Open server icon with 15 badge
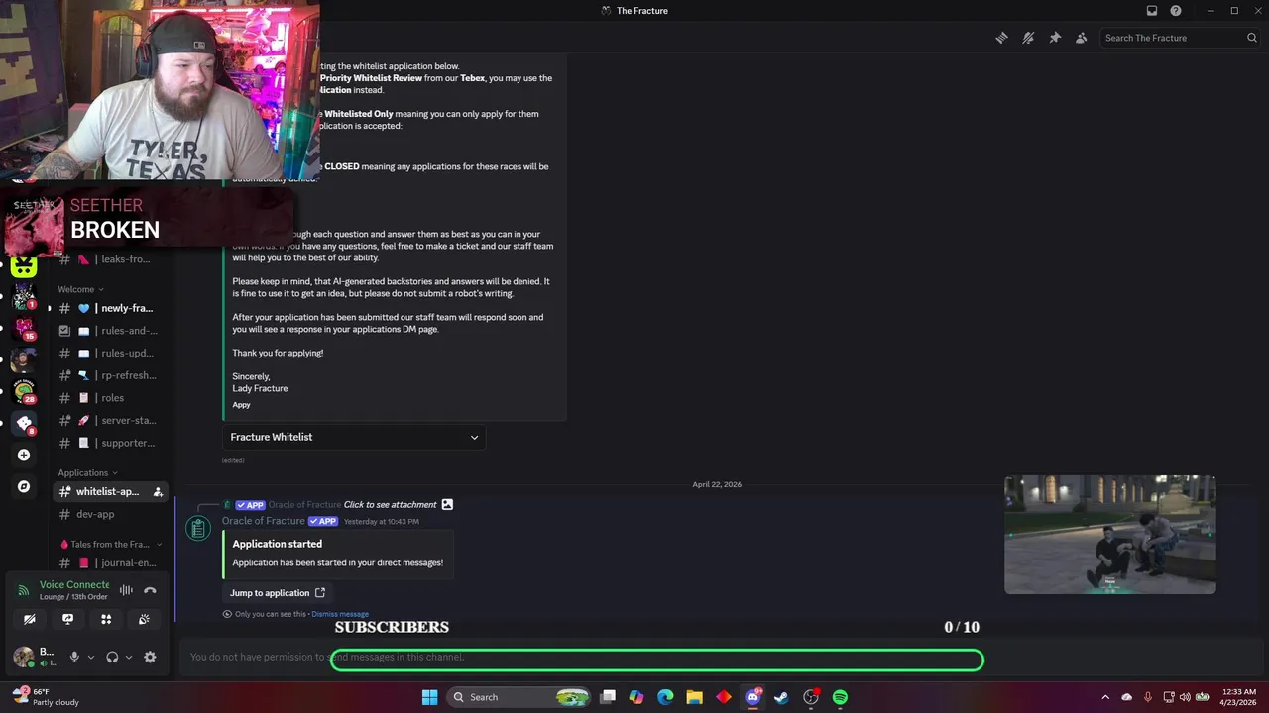Screen dimensions: 1269x713 click(24, 327)
